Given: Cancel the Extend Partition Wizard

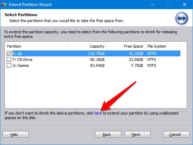Looking at the screenshot, I should click(176, 134).
